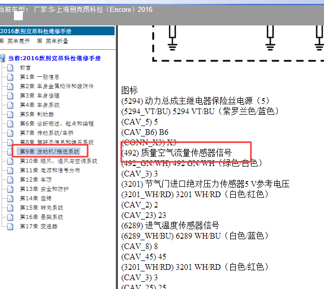
Task: Click the line (CAV_B6) B6
Action: click(x=145, y=132)
